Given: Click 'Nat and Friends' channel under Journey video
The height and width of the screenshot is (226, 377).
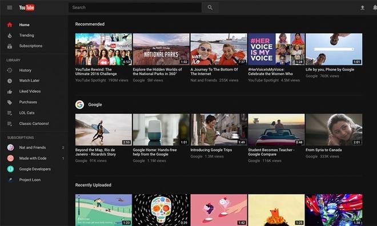Looking at the screenshot, I should [x=204, y=80].
